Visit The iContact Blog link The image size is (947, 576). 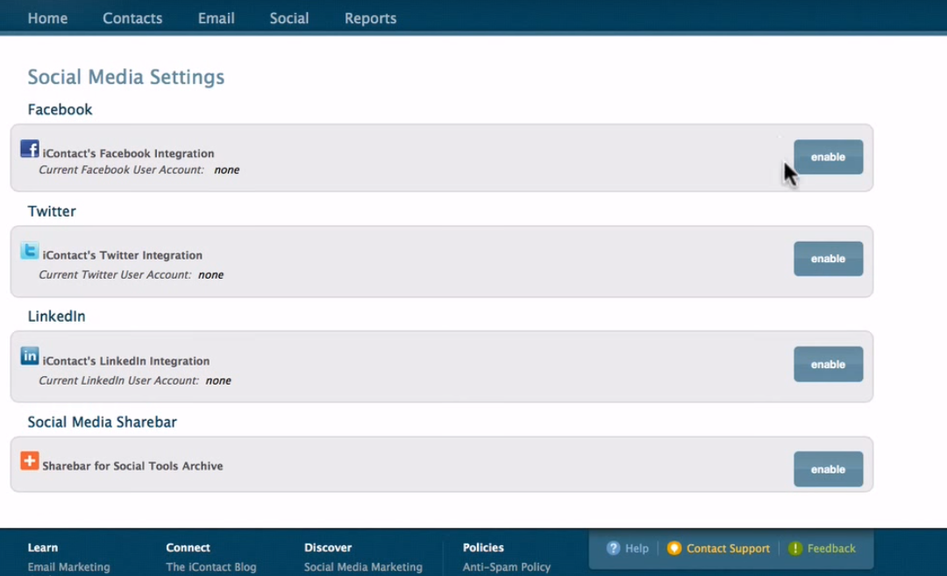[x=210, y=567]
